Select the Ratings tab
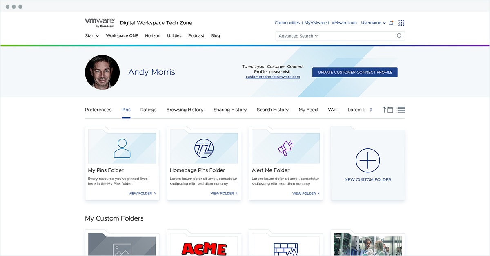Viewport: 490px width, 256px height. (148, 110)
